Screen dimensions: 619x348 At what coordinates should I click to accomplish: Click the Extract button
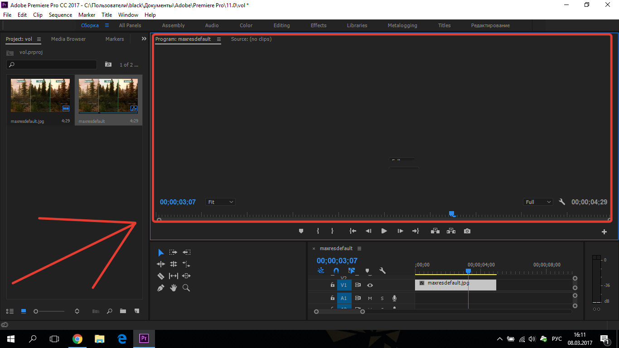[x=451, y=231]
